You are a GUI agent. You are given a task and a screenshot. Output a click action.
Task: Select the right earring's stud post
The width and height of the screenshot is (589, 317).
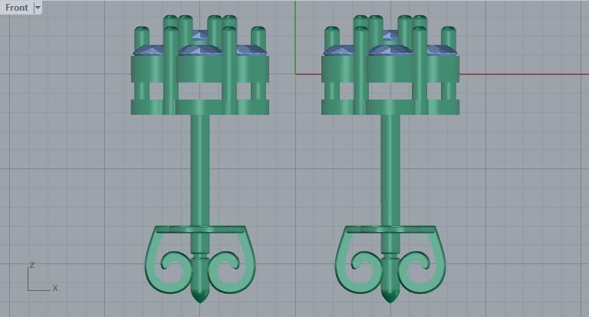point(390,170)
